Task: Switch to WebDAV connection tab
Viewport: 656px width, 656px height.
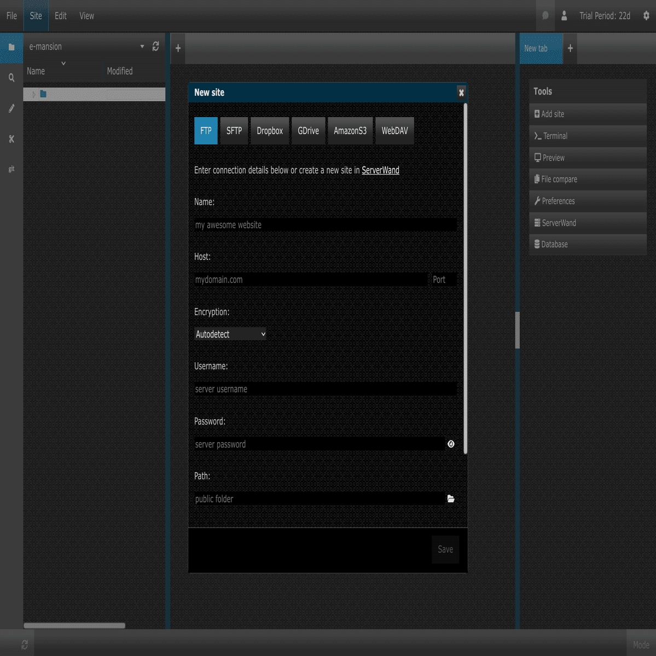Action: click(x=394, y=131)
